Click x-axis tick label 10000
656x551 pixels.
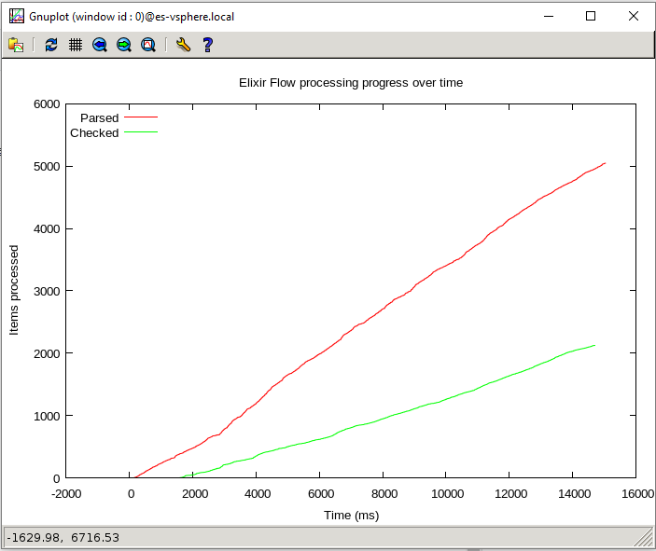pyautogui.click(x=447, y=494)
